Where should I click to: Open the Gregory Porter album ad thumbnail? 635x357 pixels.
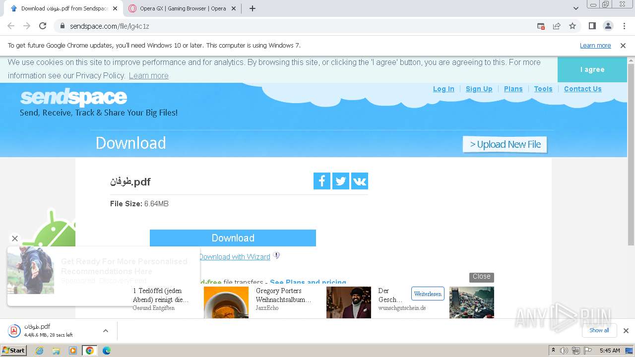click(x=349, y=302)
